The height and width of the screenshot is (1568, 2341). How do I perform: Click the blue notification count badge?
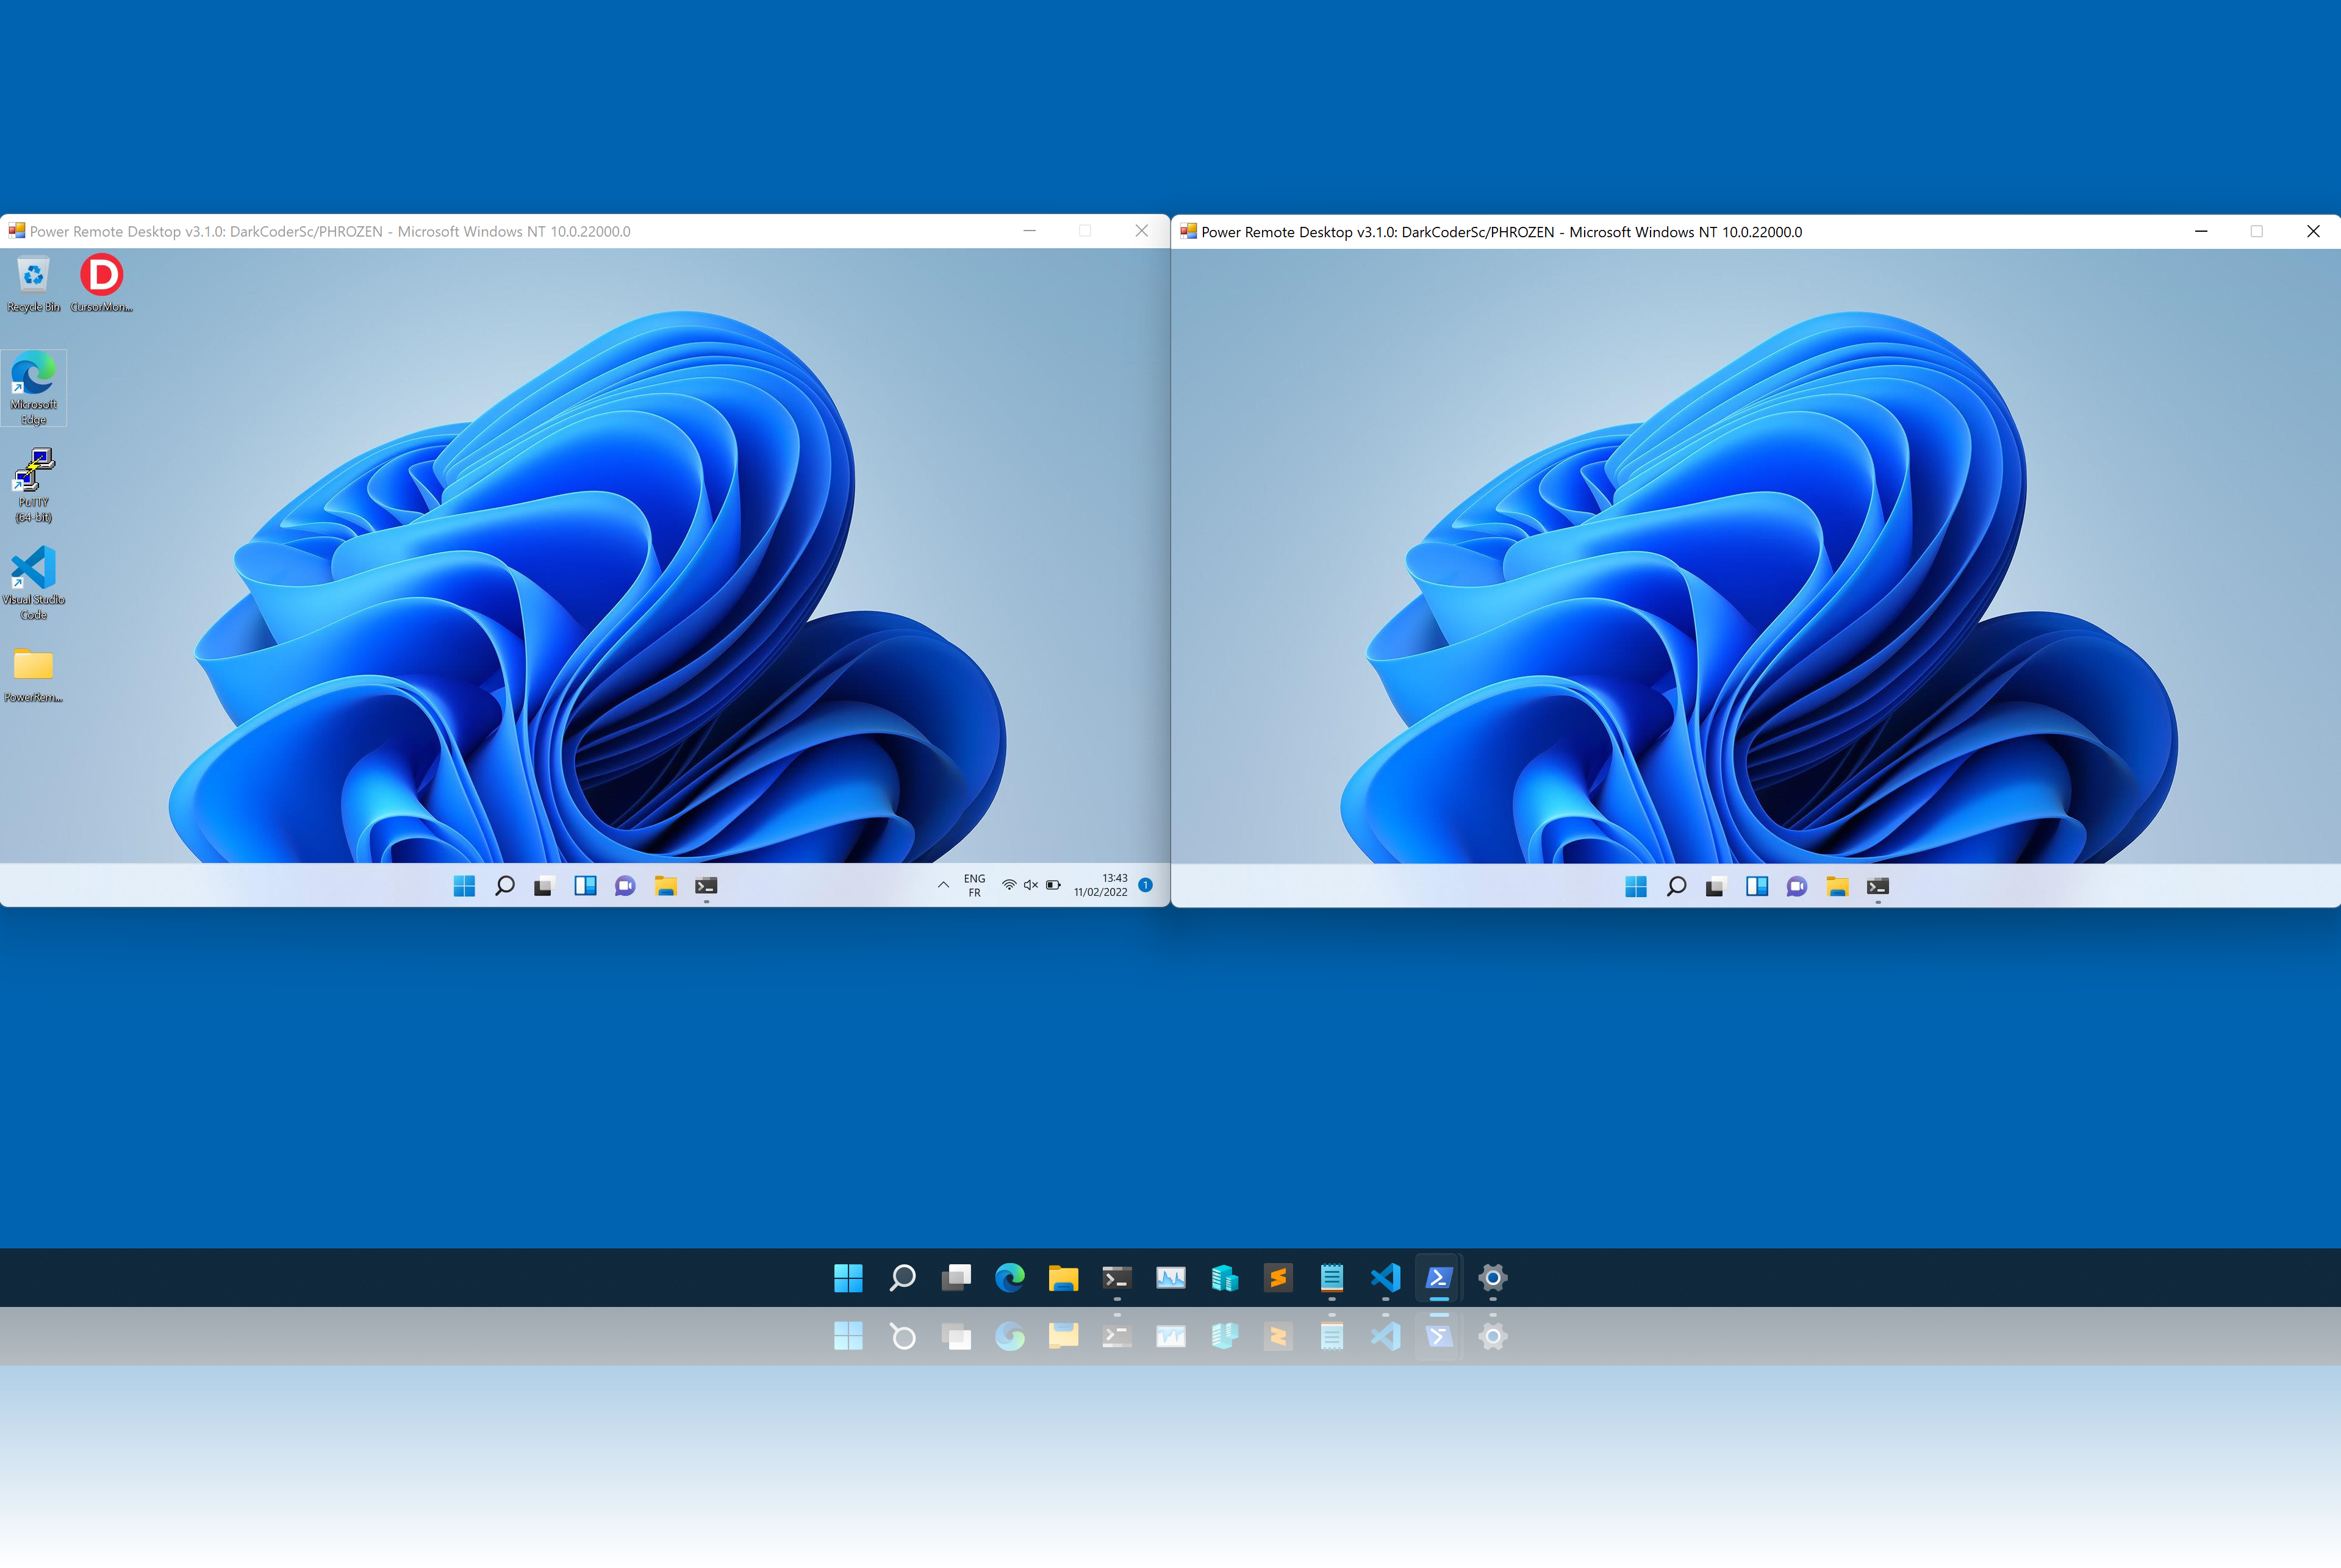pos(1146,885)
